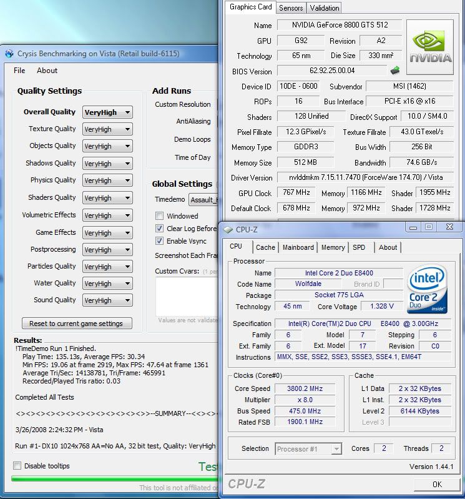This screenshot has height=499, width=465.
Task: Click Subvendor value MSI (1462)
Action: (x=409, y=86)
